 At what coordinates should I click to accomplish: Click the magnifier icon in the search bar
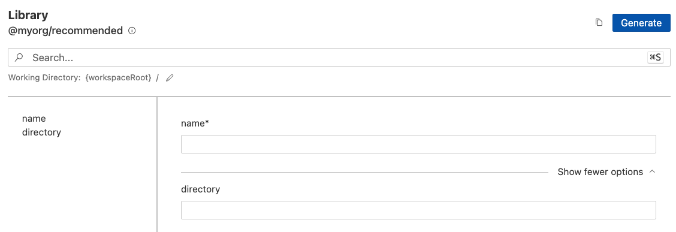tap(19, 58)
